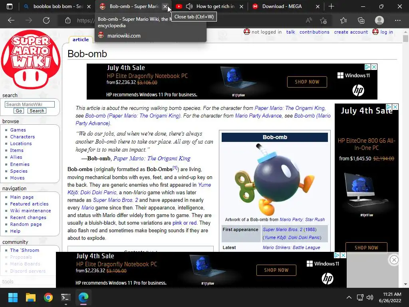Click the Search button under search box
The image size is (409, 307).
(37, 111)
